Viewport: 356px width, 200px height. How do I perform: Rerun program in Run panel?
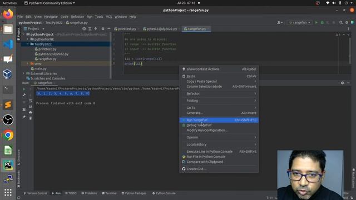tap(24, 89)
